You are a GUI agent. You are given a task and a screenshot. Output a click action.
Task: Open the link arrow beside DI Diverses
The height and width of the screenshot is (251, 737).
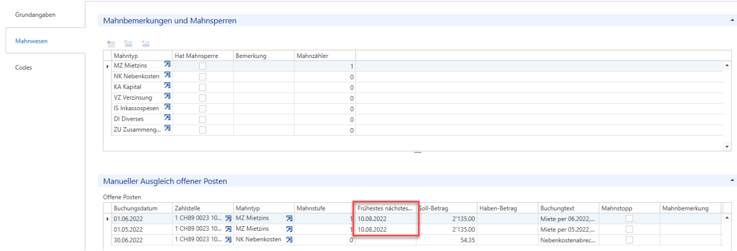coord(167,118)
